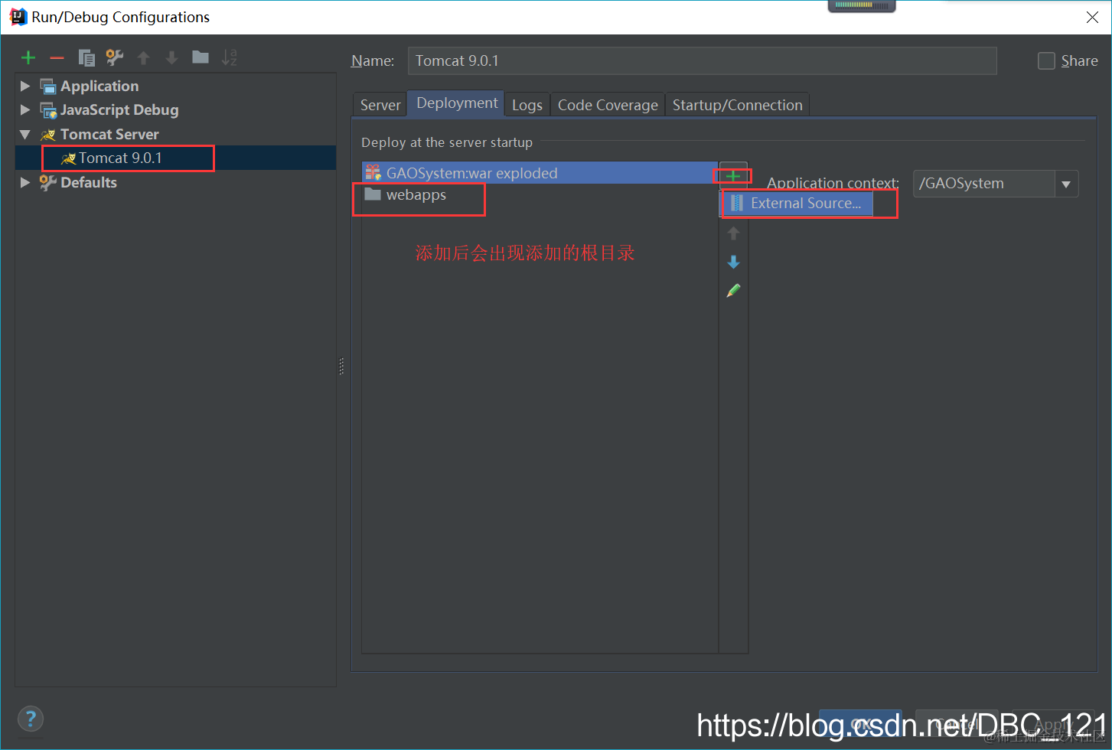
Task: Click the help question mark button
Action: tap(31, 719)
